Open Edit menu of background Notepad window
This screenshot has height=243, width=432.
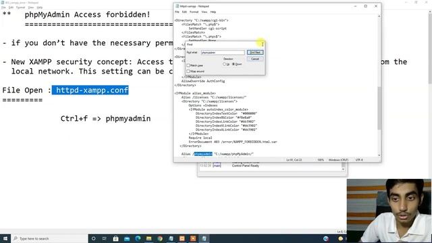pos(11,7)
